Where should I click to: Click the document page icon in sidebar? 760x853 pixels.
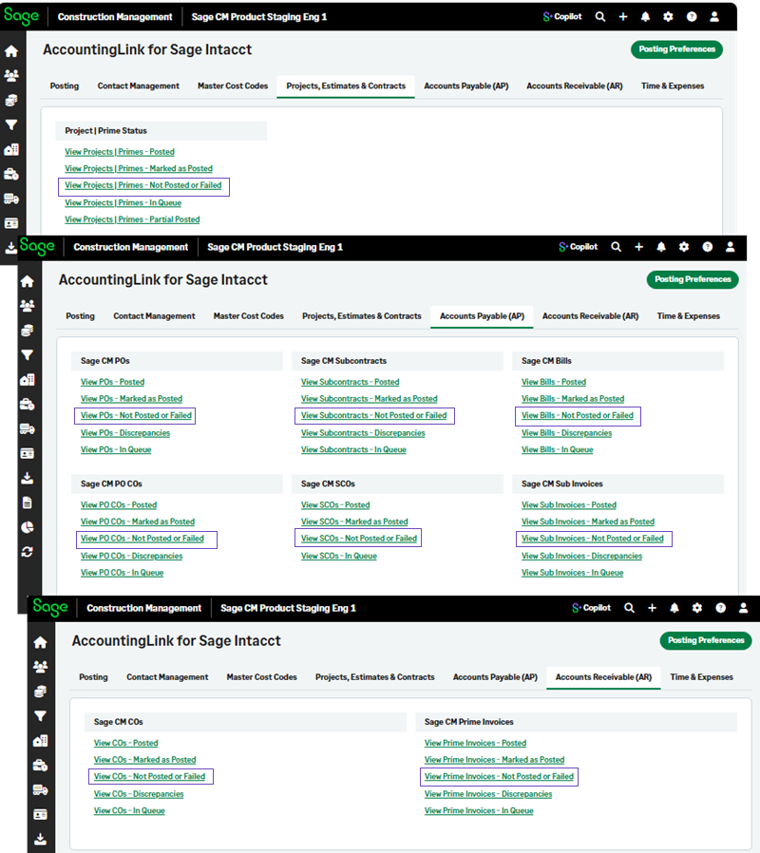27,502
